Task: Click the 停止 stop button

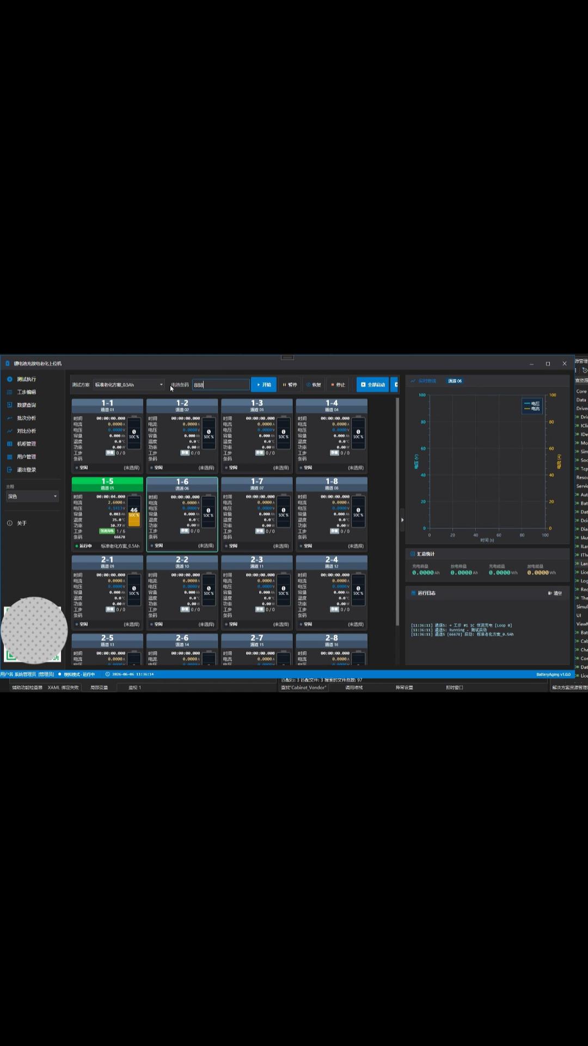Action: point(338,385)
